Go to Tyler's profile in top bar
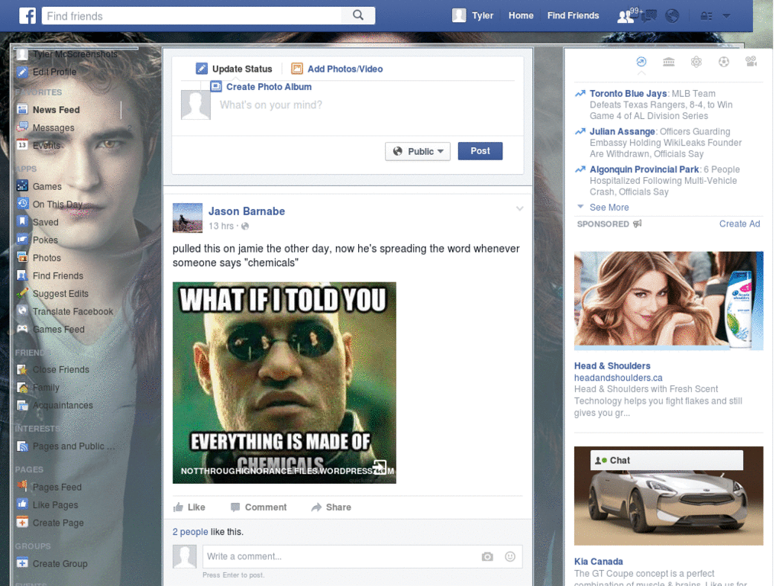 (x=473, y=15)
